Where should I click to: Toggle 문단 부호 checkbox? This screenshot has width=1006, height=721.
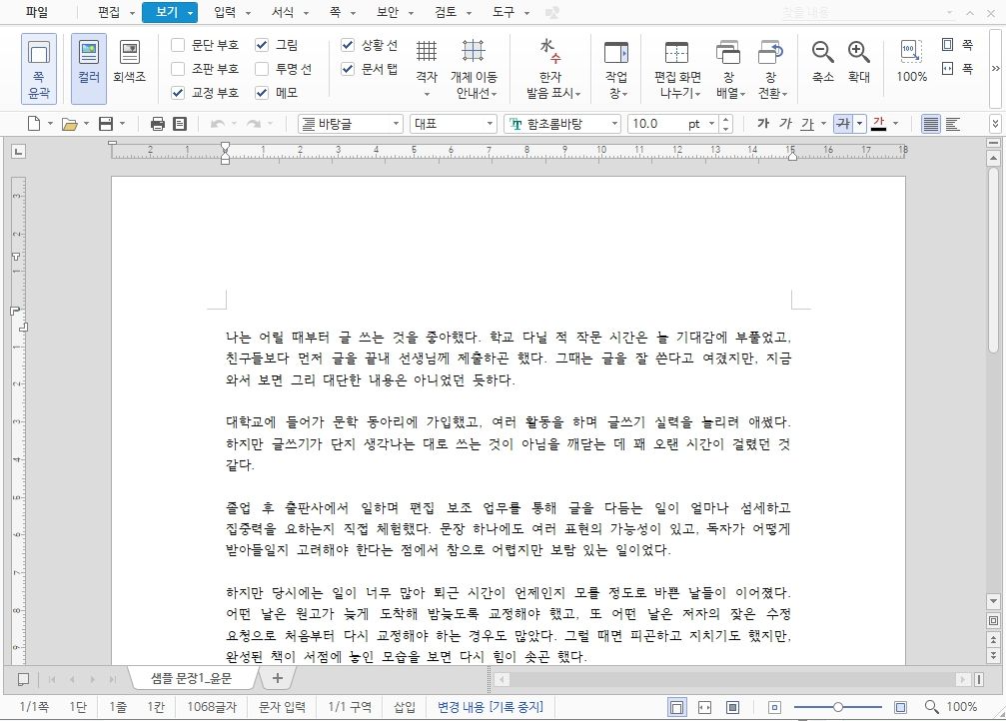(x=178, y=45)
